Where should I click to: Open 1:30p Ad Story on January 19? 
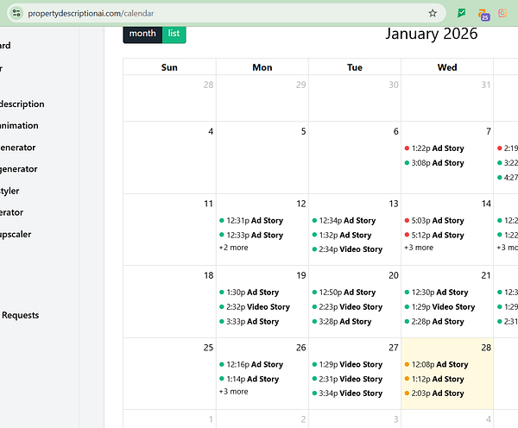250,293
